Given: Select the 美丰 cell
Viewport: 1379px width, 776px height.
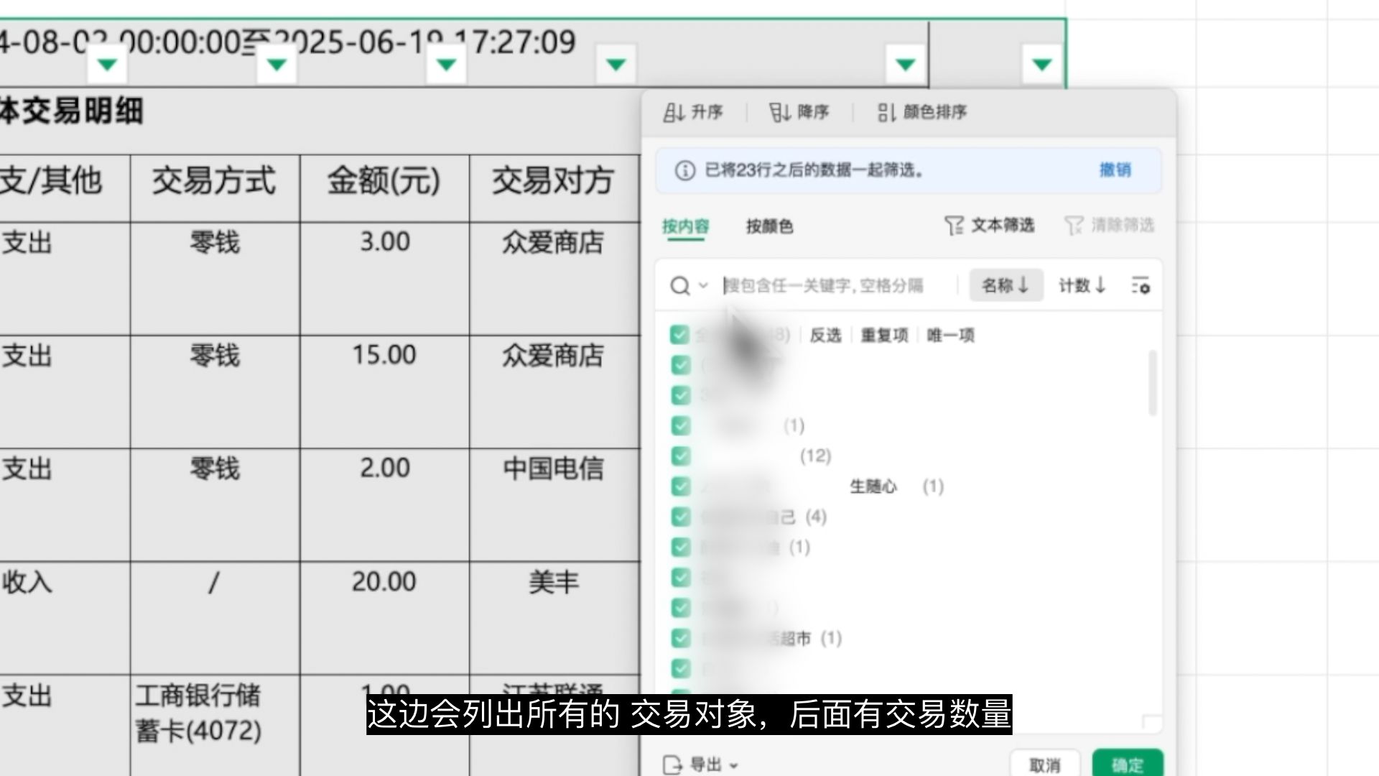Looking at the screenshot, I should pyautogui.click(x=554, y=618).
